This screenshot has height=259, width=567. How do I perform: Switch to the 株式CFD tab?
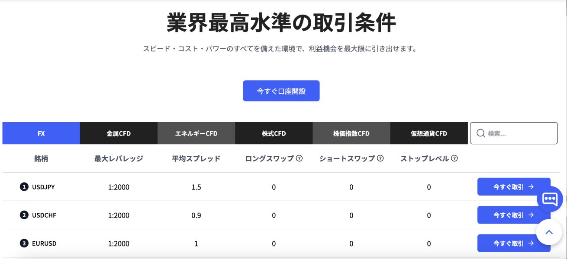pos(274,133)
